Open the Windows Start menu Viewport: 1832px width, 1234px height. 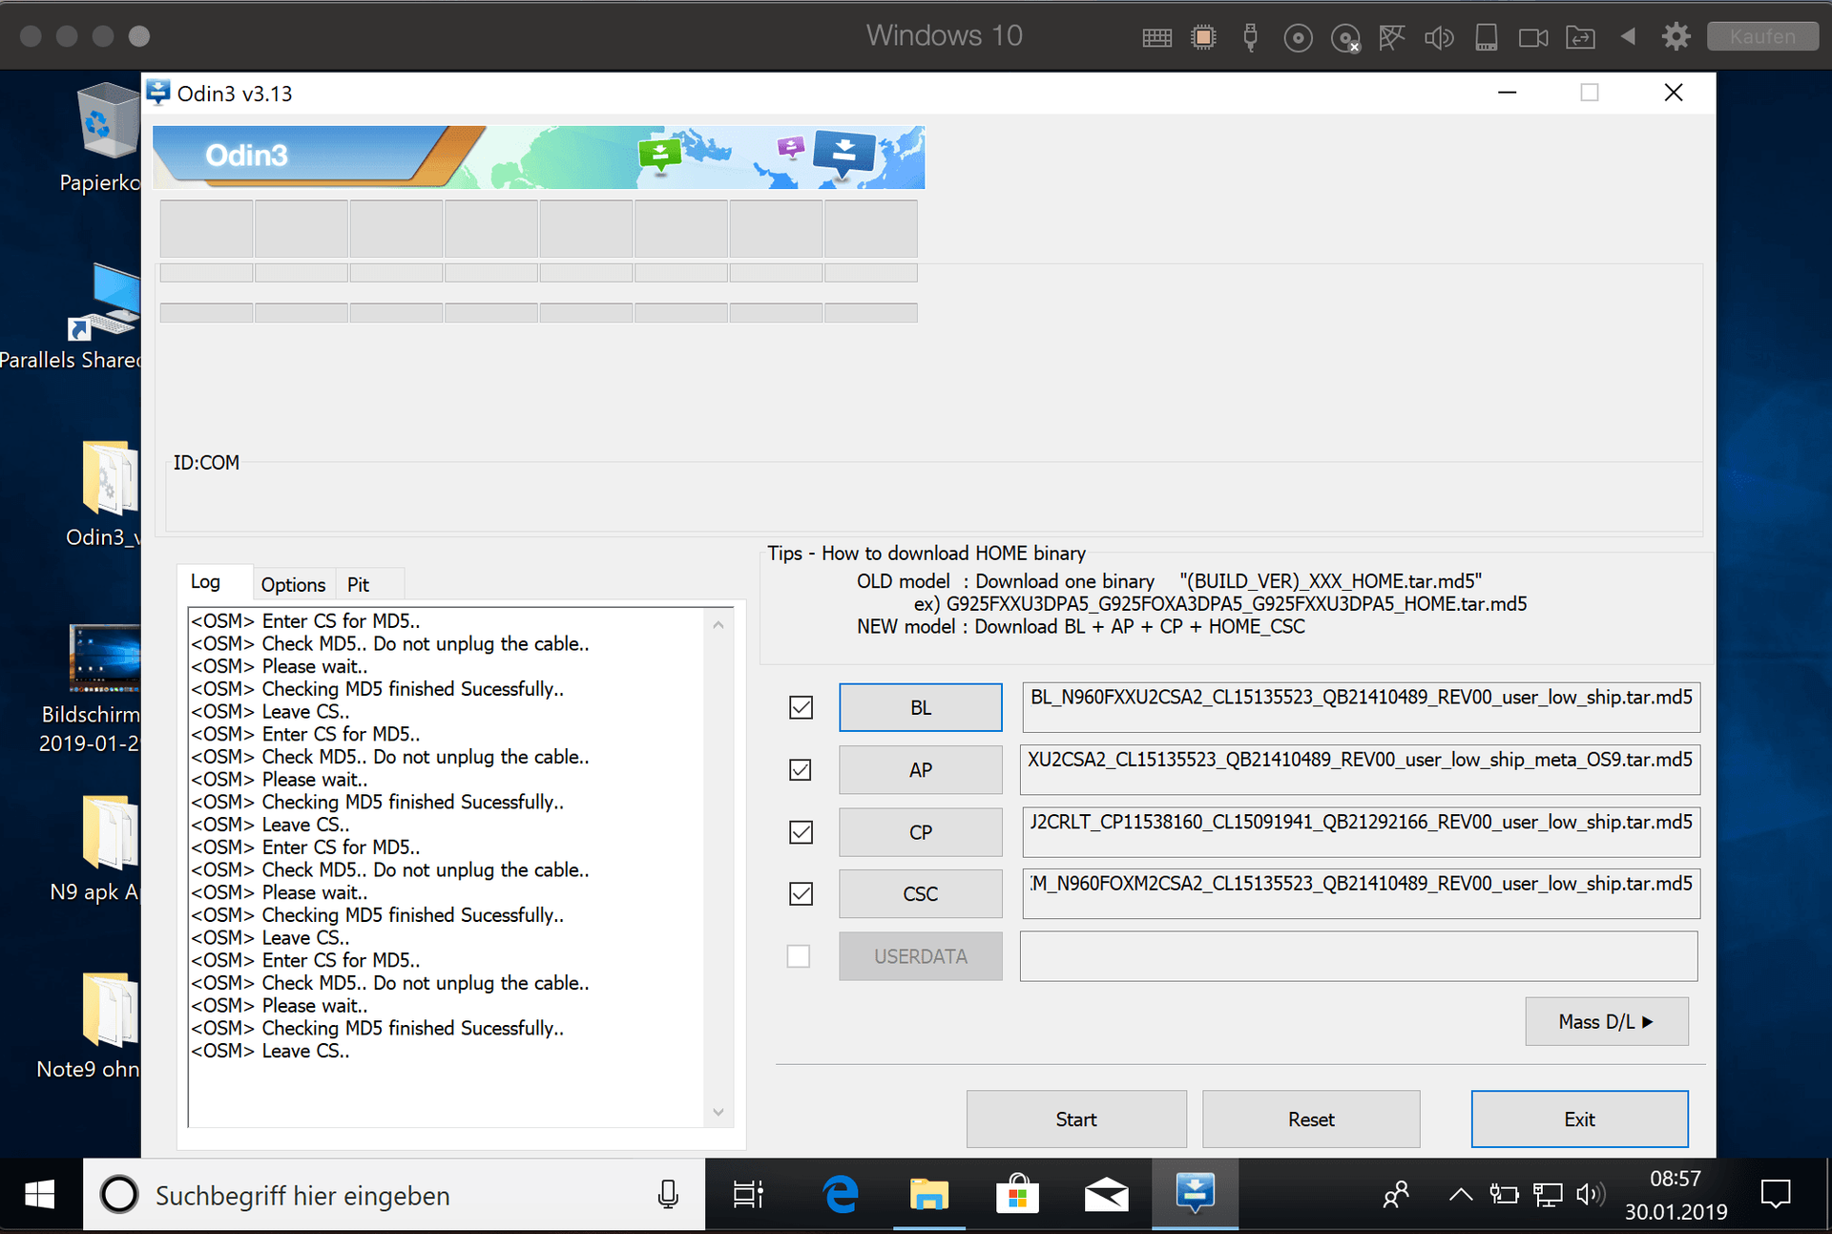click(39, 1194)
